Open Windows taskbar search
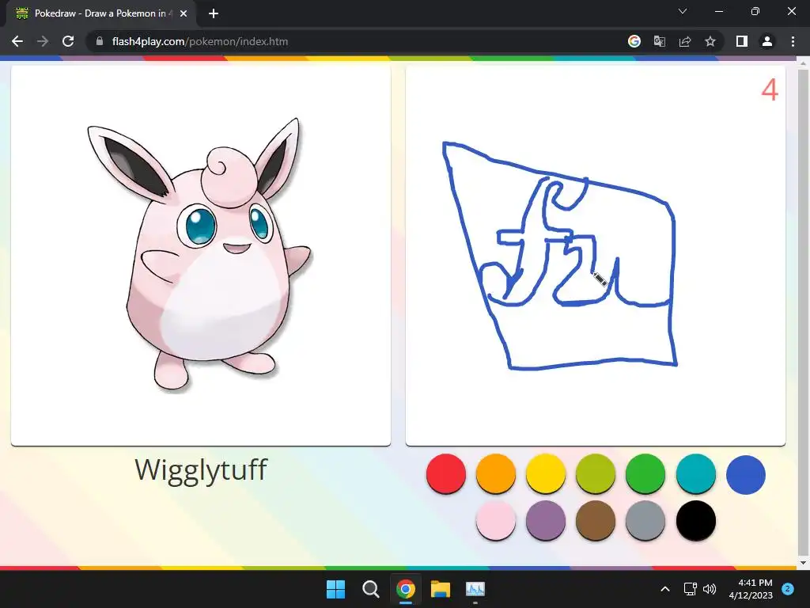Viewport: 810px width, 608px height. point(370,589)
